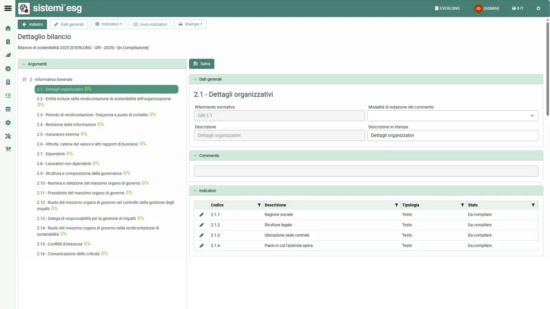Open the Indicatori dropdown menu
550x309 pixels.
coord(108,24)
